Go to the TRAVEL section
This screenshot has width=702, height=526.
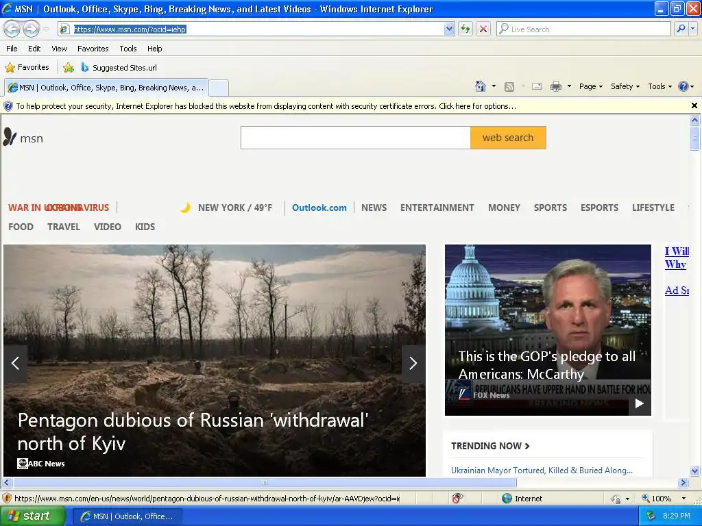point(64,227)
